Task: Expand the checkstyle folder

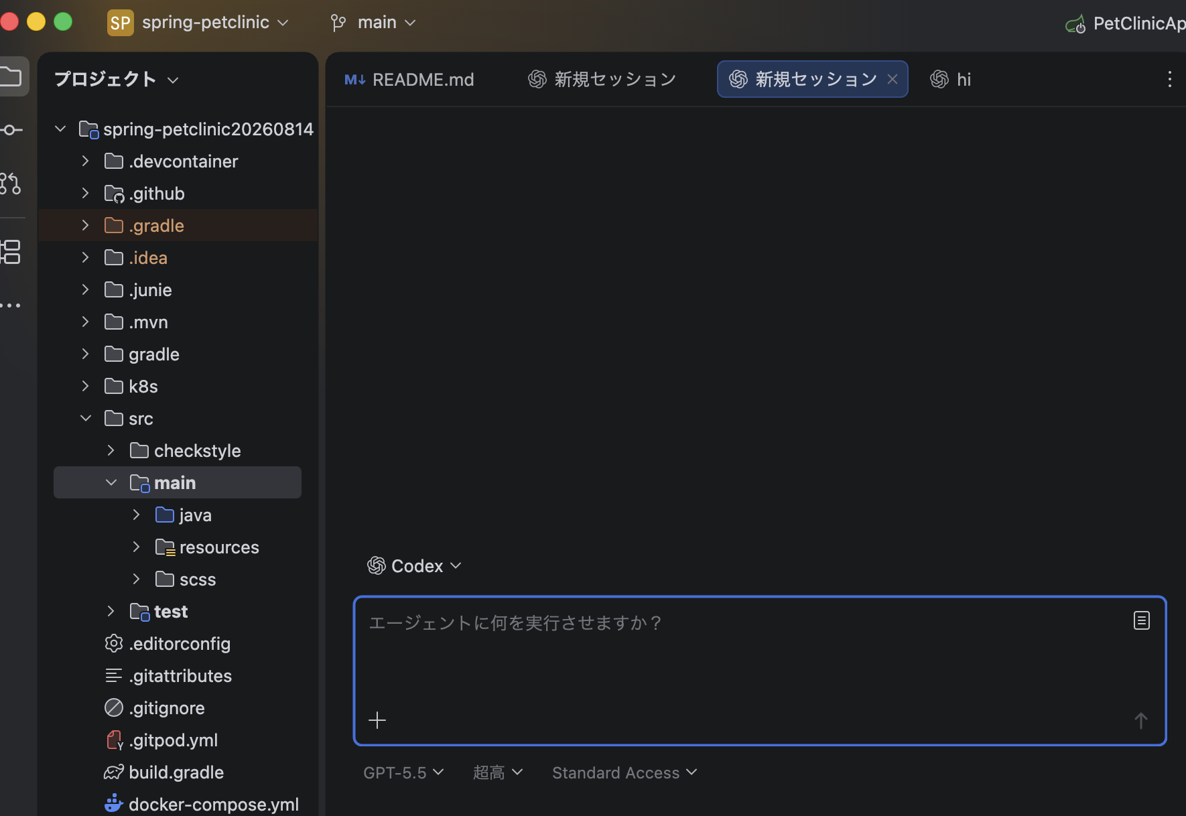Action: point(111,450)
